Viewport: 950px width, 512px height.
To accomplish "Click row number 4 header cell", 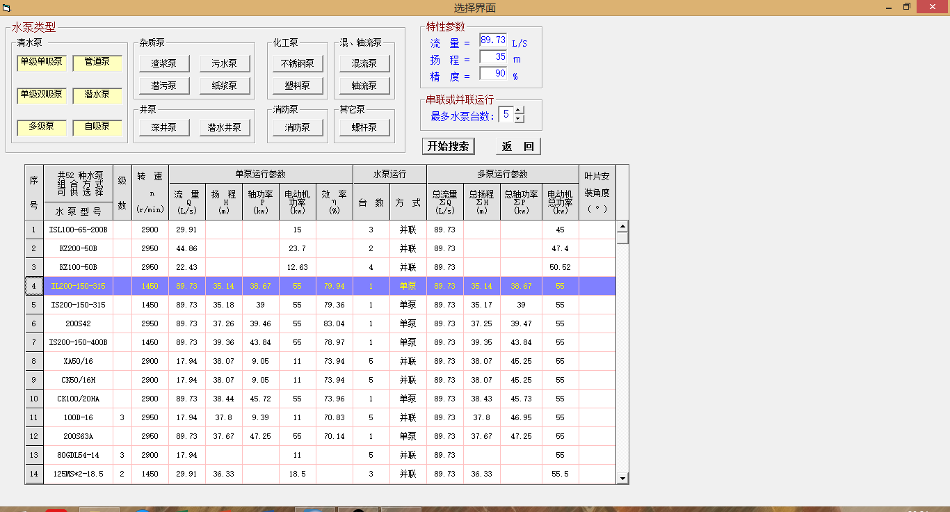I will (x=33, y=286).
